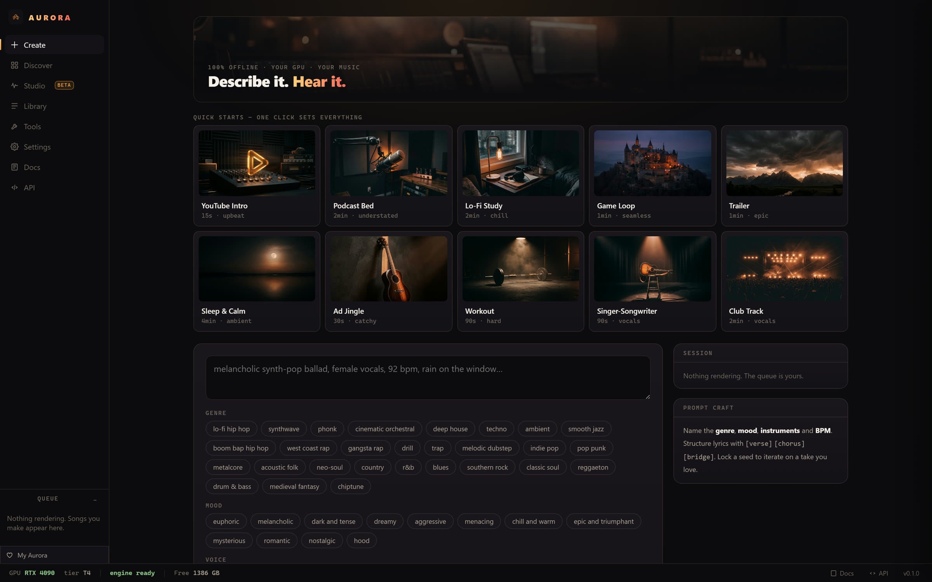Enable the cinematic orchestral genre chip
The width and height of the screenshot is (932, 582).
pyautogui.click(x=384, y=429)
